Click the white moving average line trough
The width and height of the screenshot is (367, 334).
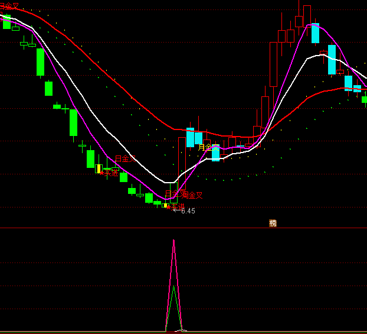point(169,181)
